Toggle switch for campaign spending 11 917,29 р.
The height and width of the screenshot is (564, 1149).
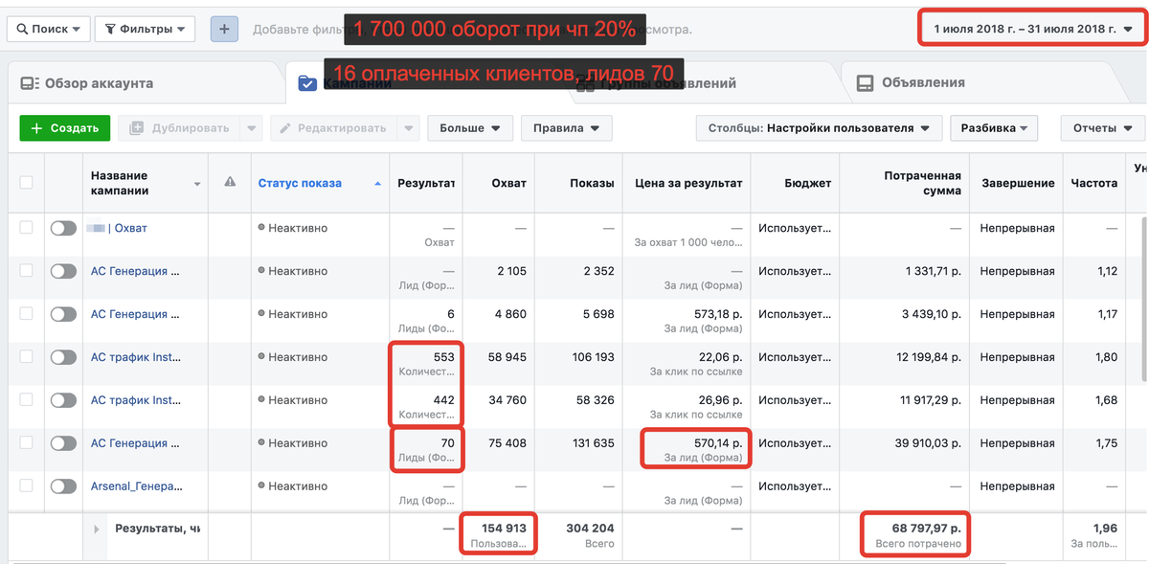coord(63,400)
